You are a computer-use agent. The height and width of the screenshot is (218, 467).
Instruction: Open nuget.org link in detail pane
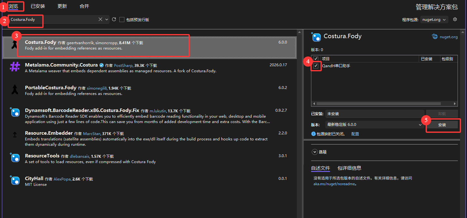pos(449,37)
